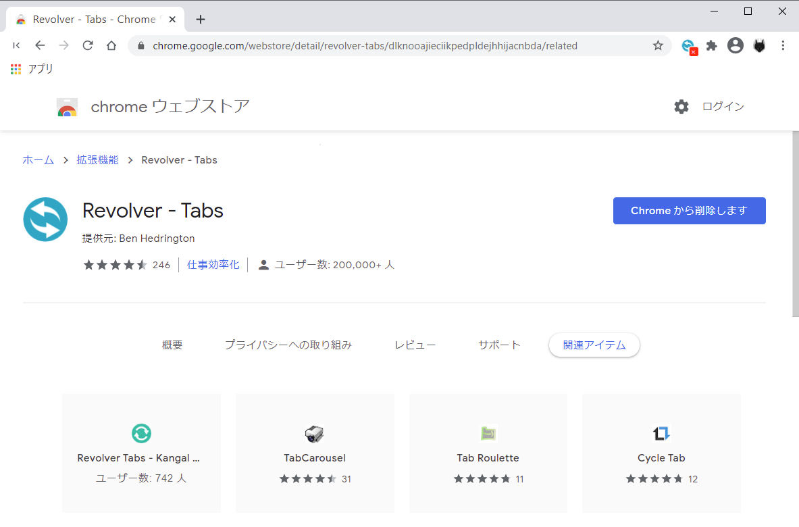The height and width of the screenshot is (527, 799).
Task: Click the ログイン link
Action: click(723, 107)
